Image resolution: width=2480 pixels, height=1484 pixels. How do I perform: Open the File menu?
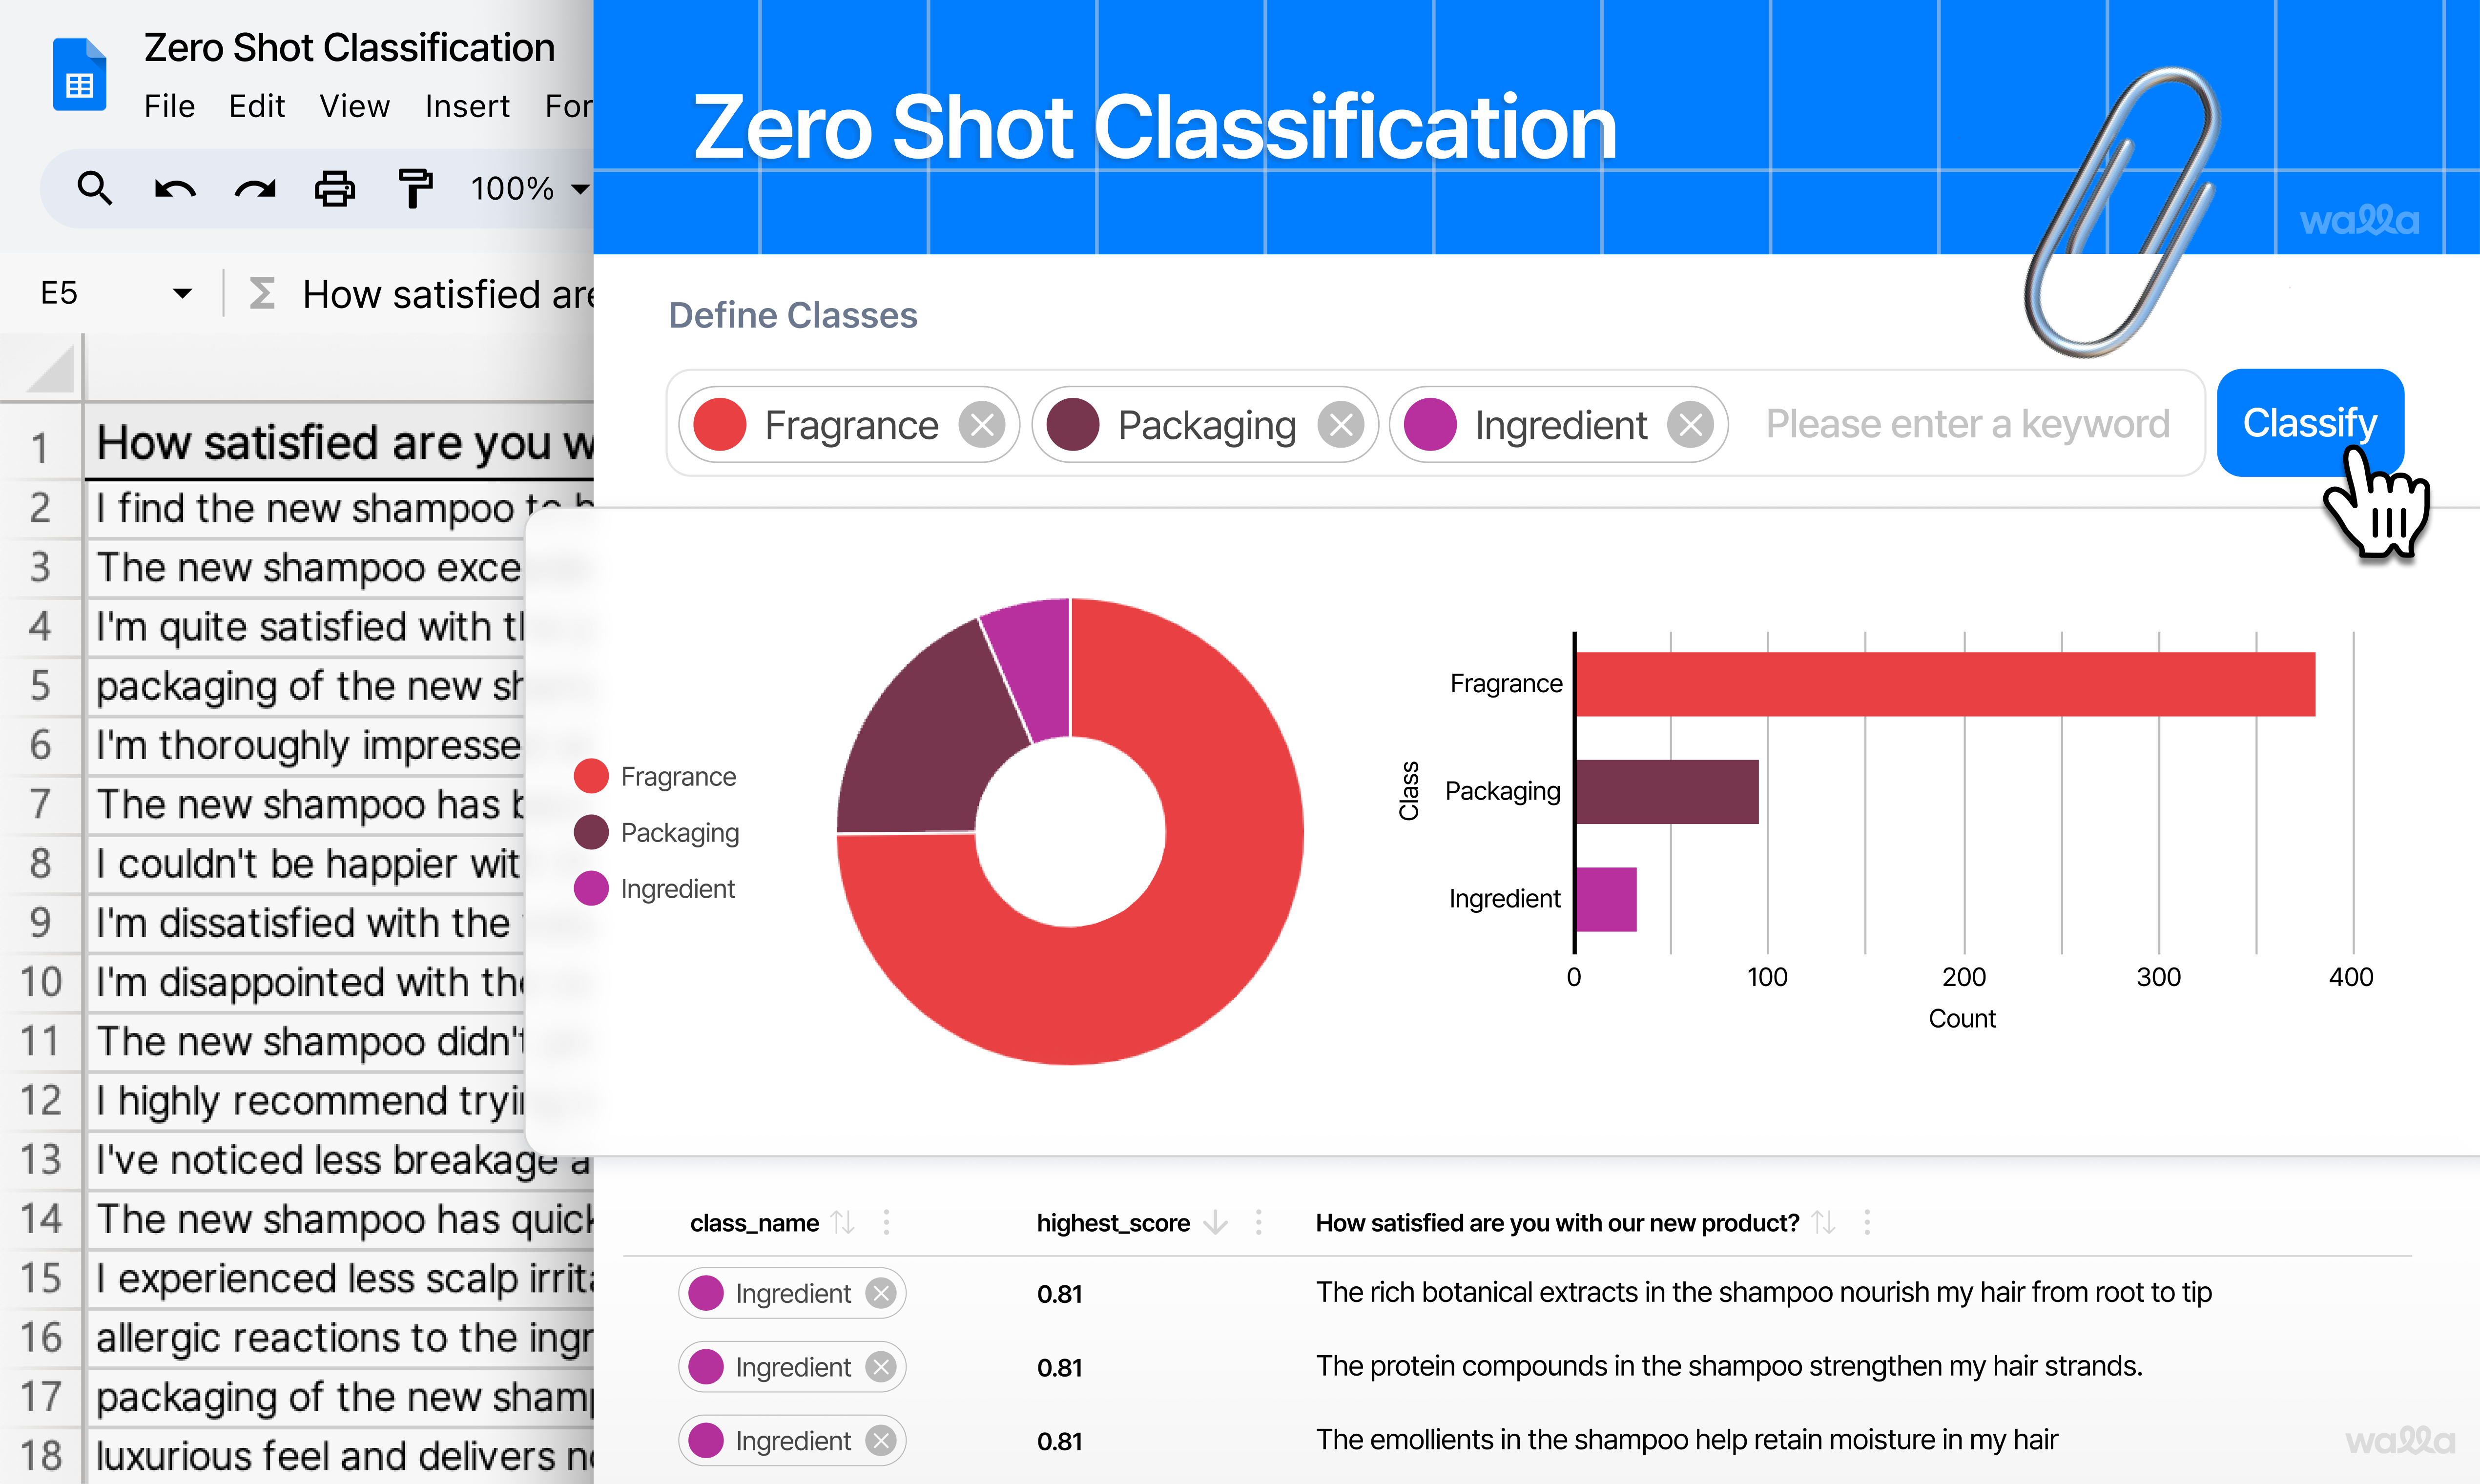click(x=169, y=106)
